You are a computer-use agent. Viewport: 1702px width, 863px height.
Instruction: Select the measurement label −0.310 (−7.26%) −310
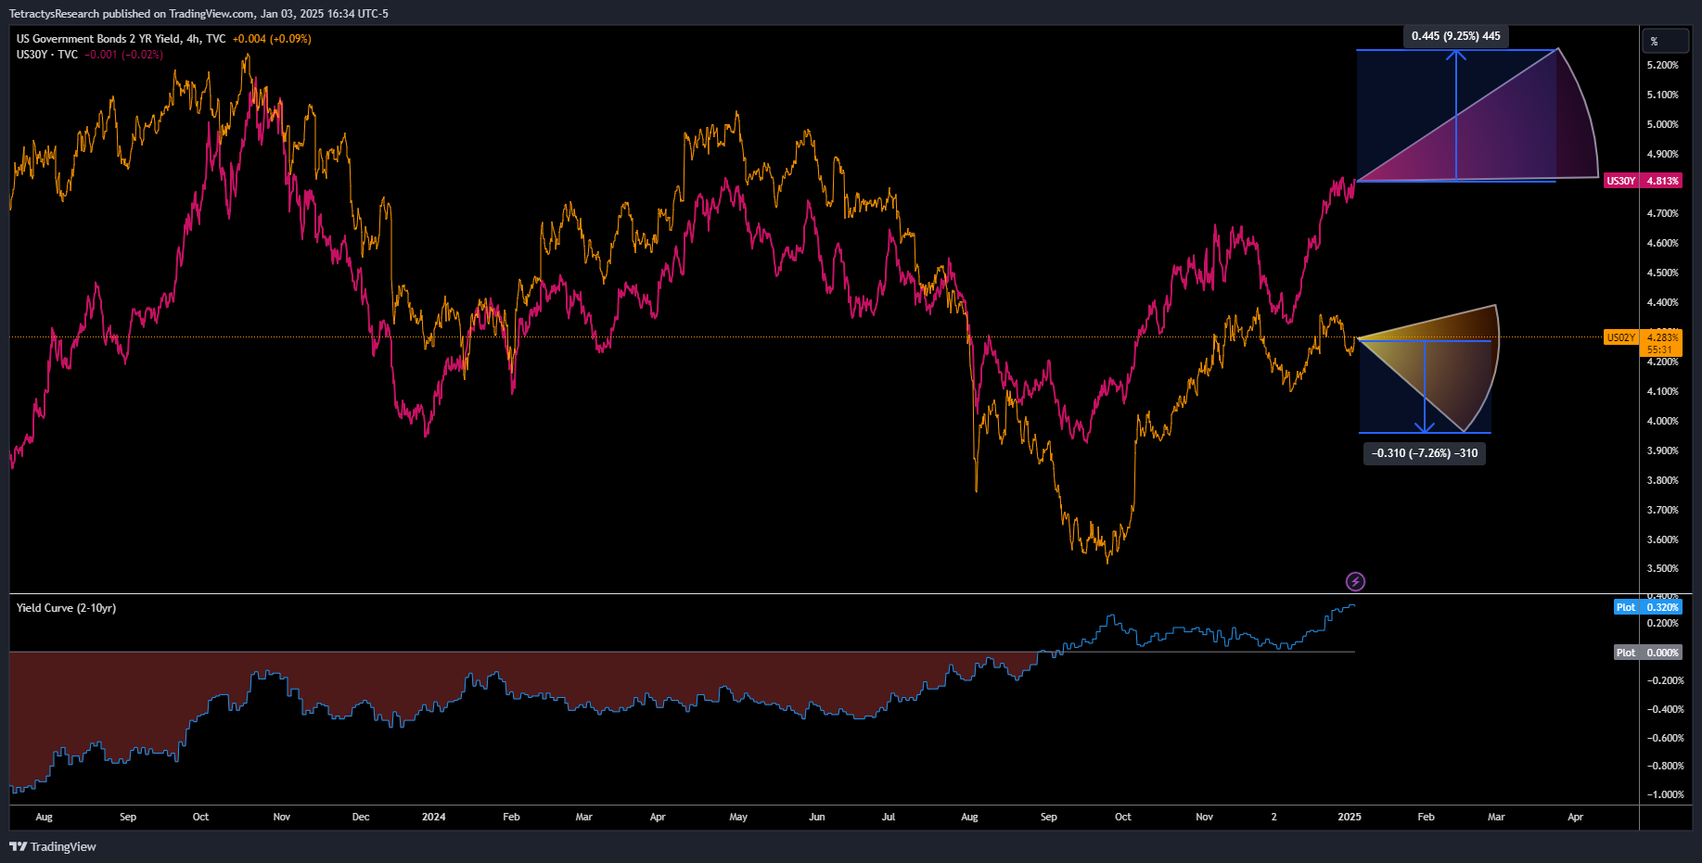click(1425, 453)
